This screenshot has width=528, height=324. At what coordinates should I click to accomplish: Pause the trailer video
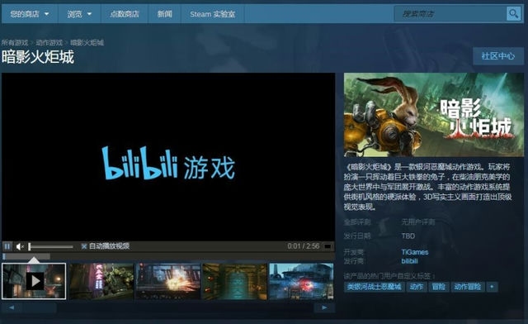pos(7,246)
